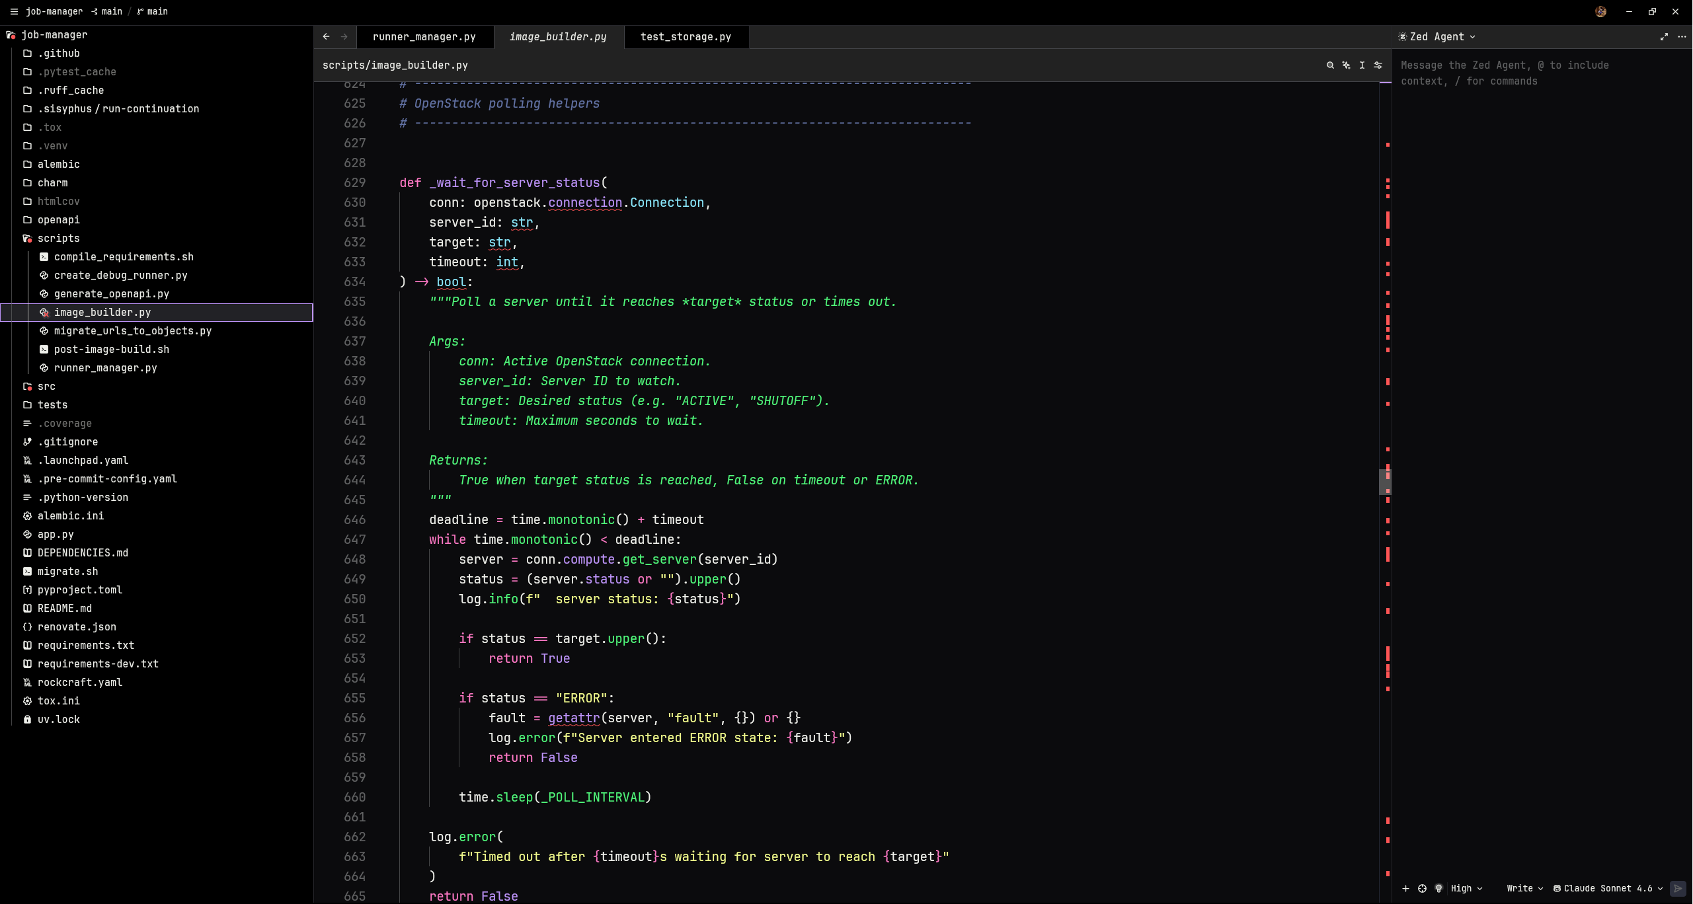Open the editor controls sliders icon

tap(1378, 65)
